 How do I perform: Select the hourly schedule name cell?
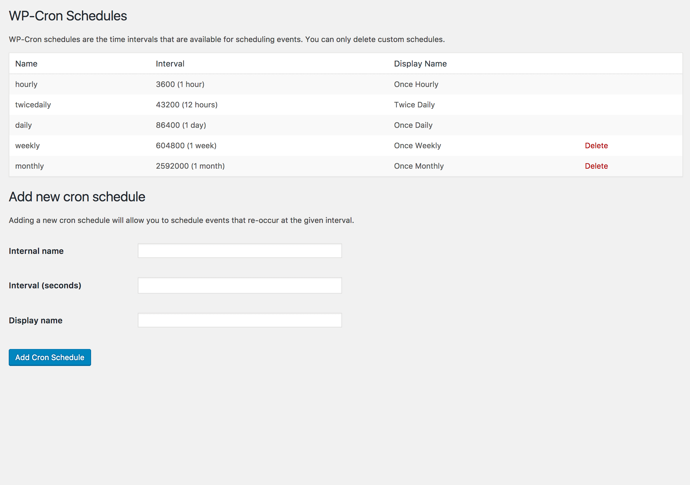[x=27, y=84]
